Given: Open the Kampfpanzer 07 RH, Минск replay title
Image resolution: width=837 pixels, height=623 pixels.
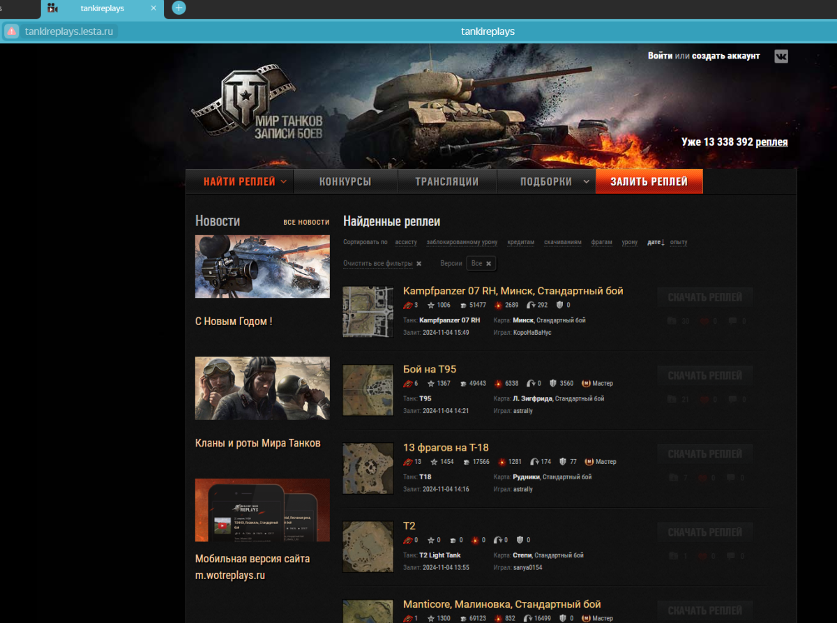Looking at the screenshot, I should point(513,291).
